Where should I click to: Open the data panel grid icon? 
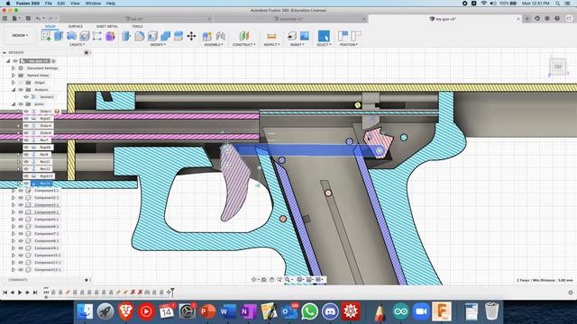click(x=5, y=18)
